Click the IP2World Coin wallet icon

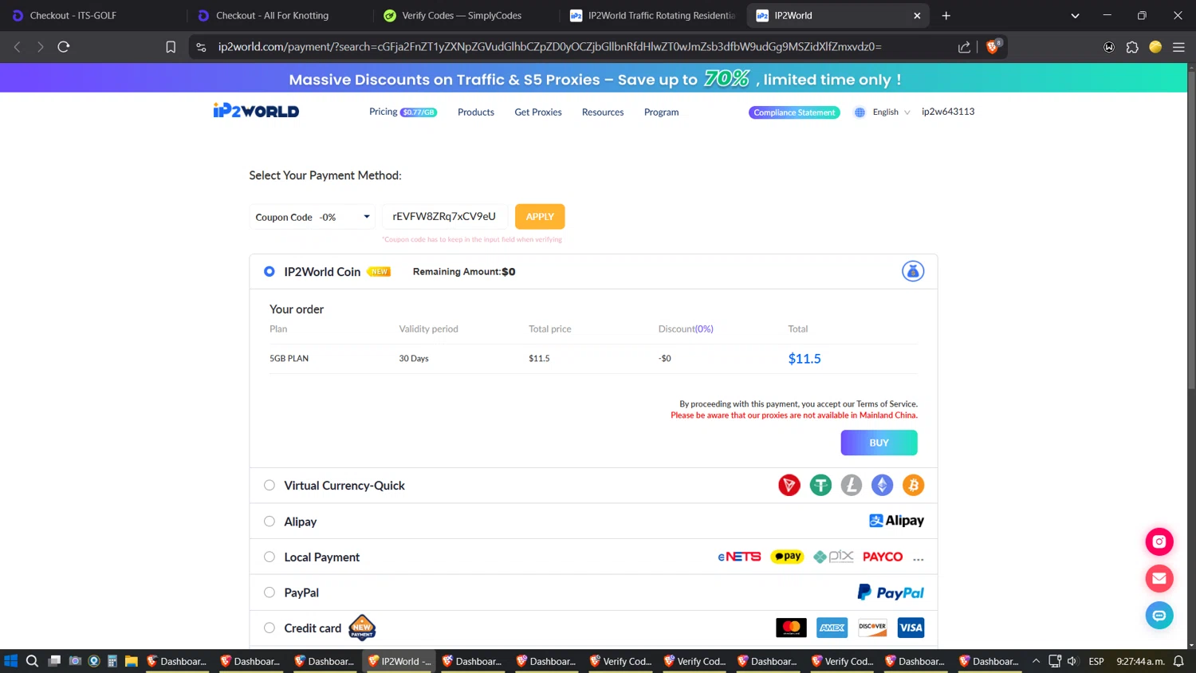[913, 271]
